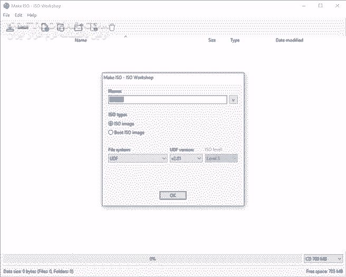Image resolution: width=346 pixels, height=277 pixels.
Task: Sort list by Date modified column header
Action: 290,40
